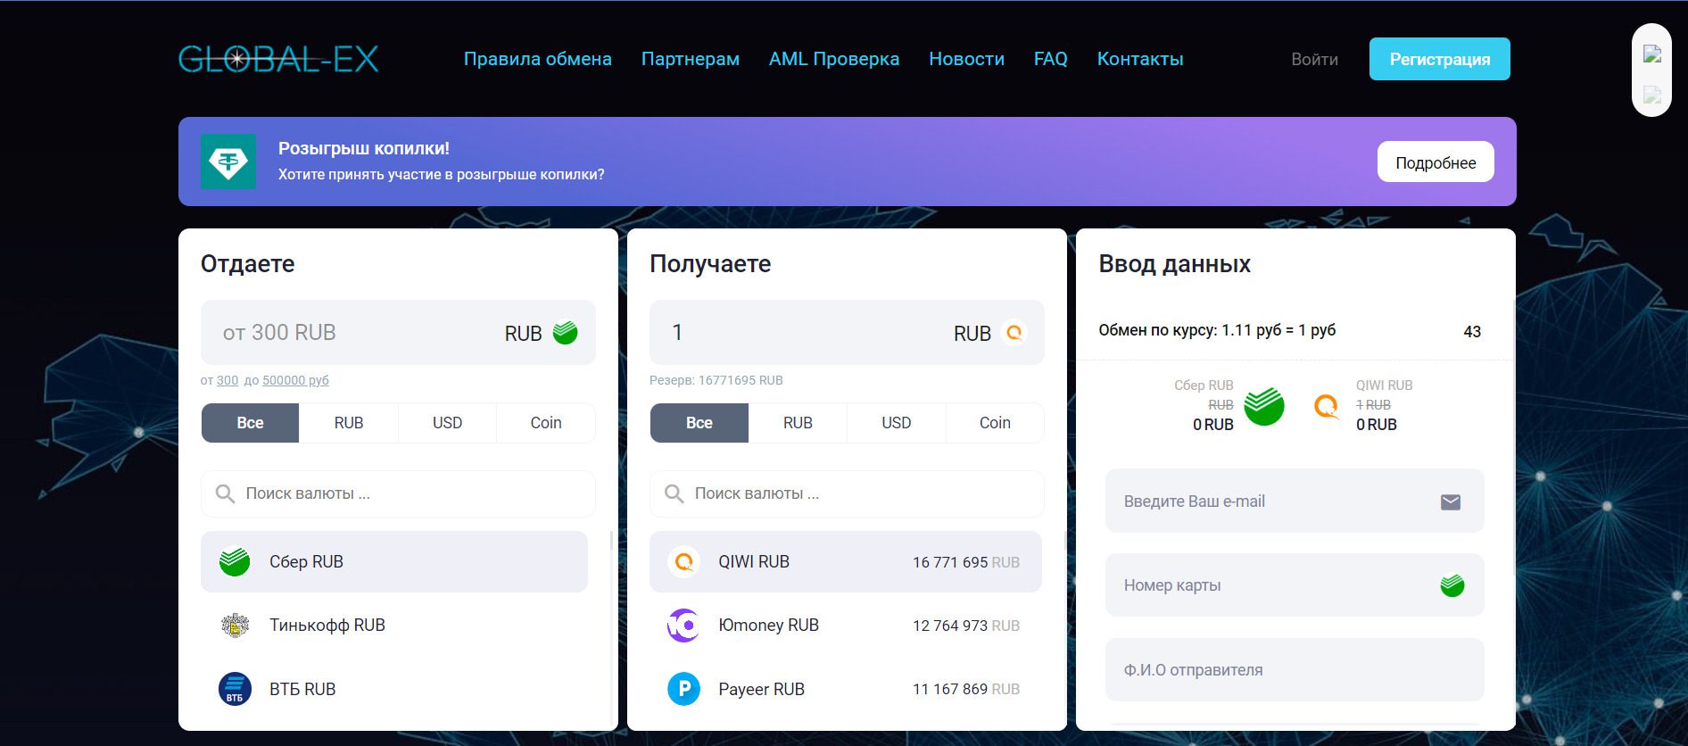Click the Payeer RUB blue P icon
Image resolution: width=1688 pixels, height=746 pixels.
[683, 689]
